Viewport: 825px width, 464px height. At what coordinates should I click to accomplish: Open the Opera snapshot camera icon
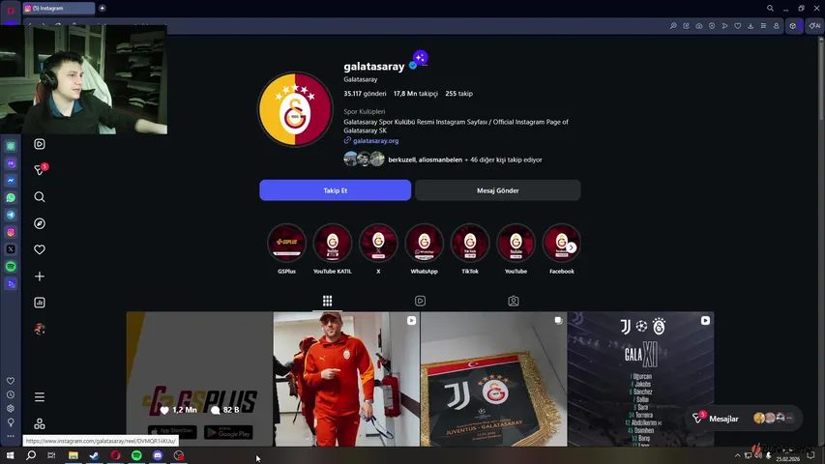[698, 26]
